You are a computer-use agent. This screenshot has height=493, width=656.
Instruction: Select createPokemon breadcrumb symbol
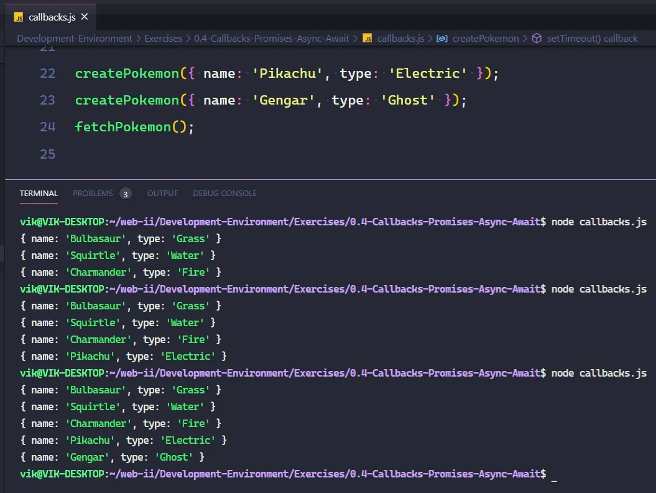[x=485, y=39]
